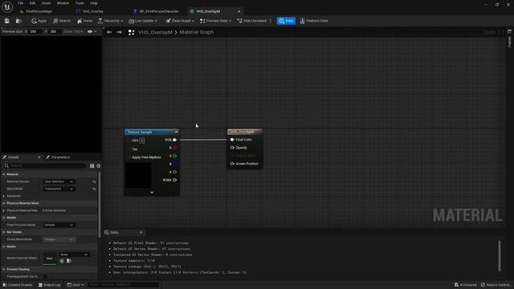Click Texture Sample B output pin

175,164
